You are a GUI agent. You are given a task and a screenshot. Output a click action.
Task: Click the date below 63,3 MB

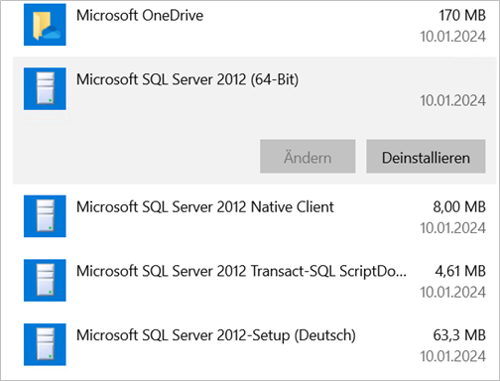coord(452,356)
